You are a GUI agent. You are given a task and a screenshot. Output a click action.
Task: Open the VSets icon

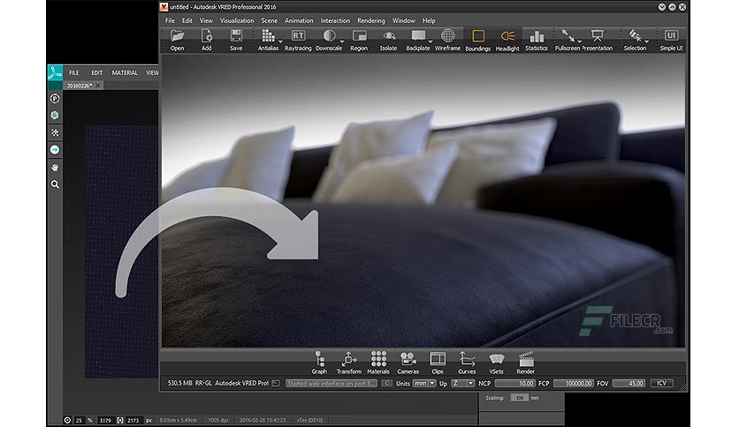coord(496,359)
